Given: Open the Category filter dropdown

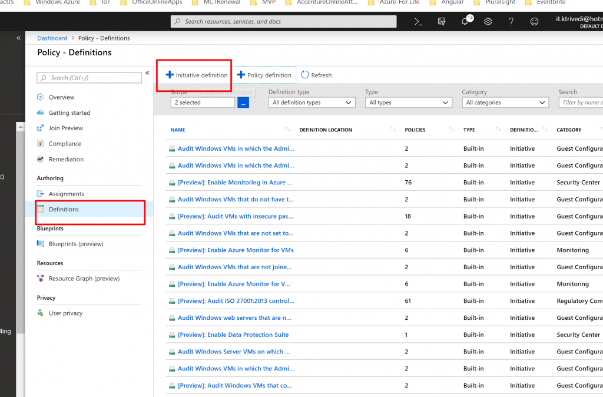Looking at the screenshot, I should coord(505,102).
